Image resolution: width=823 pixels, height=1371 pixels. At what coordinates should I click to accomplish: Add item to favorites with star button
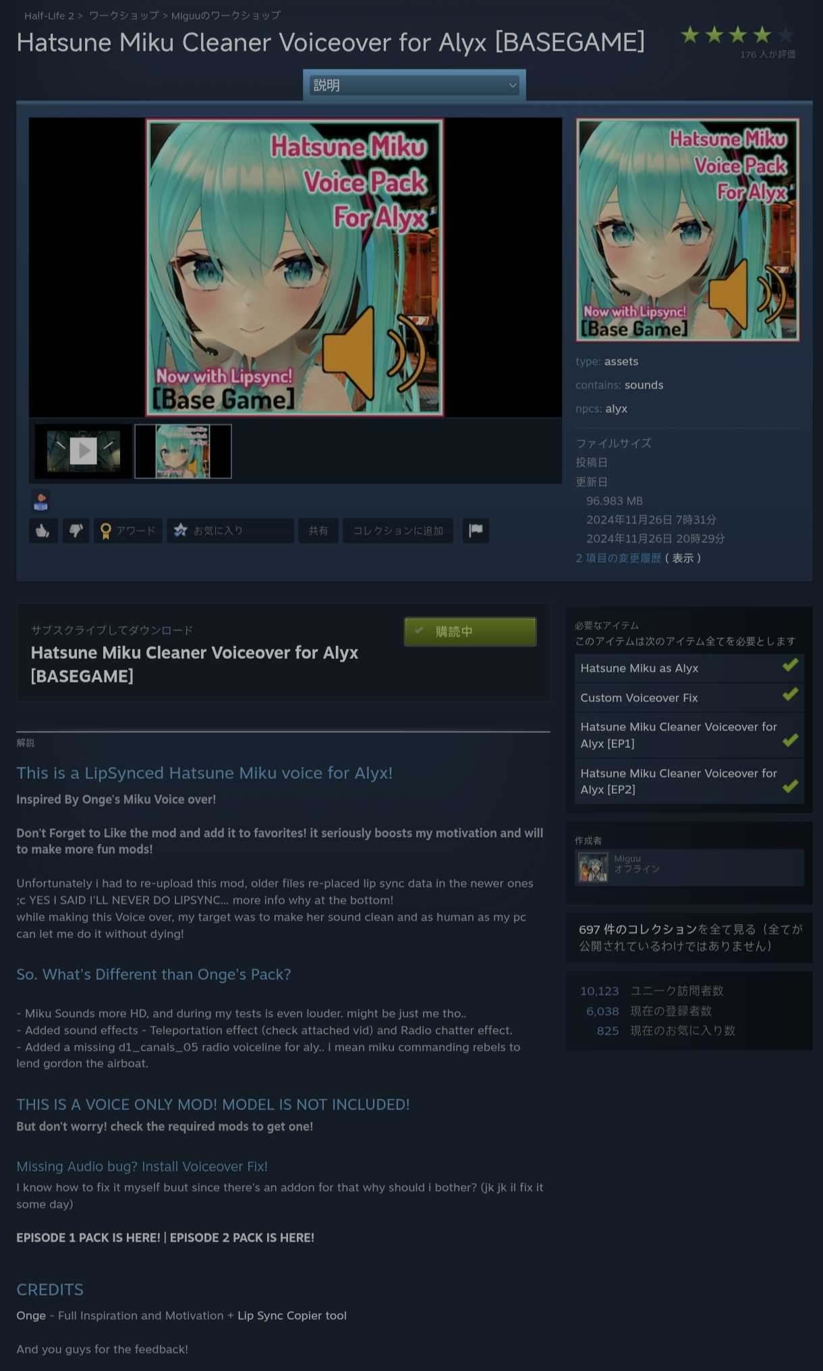230,531
